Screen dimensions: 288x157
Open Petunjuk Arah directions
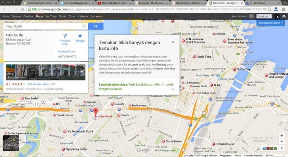65,40
